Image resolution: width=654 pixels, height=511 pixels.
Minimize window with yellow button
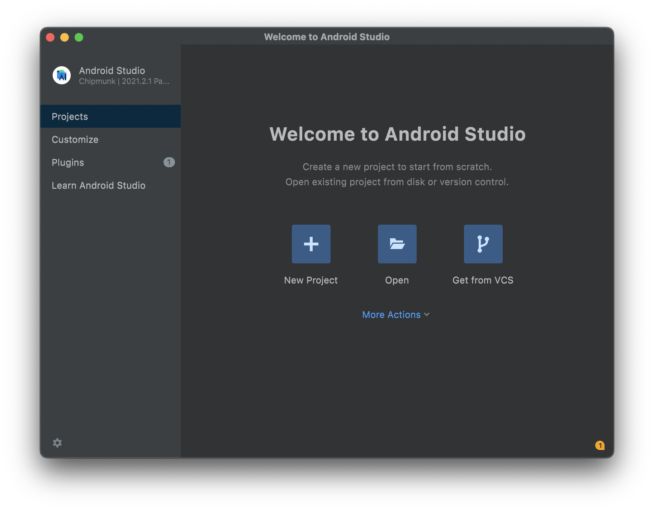[65, 37]
